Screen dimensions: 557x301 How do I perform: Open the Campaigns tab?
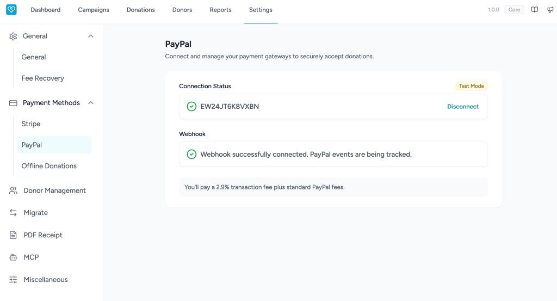tap(94, 10)
